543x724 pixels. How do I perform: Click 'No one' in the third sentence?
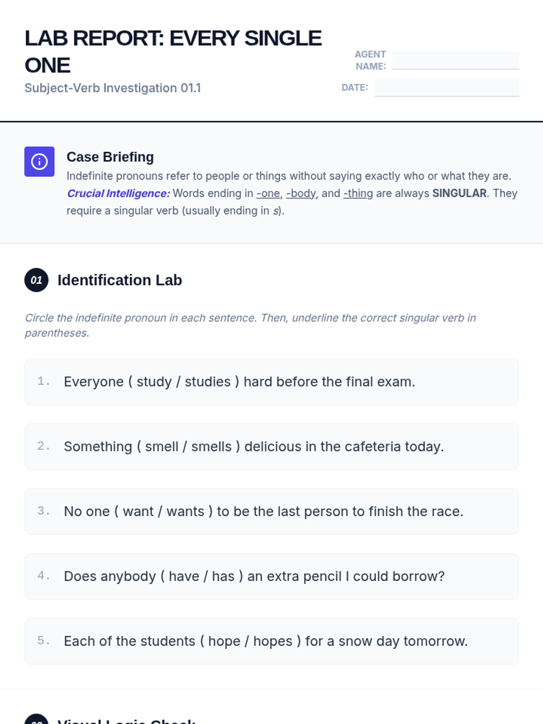pyautogui.click(x=87, y=511)
